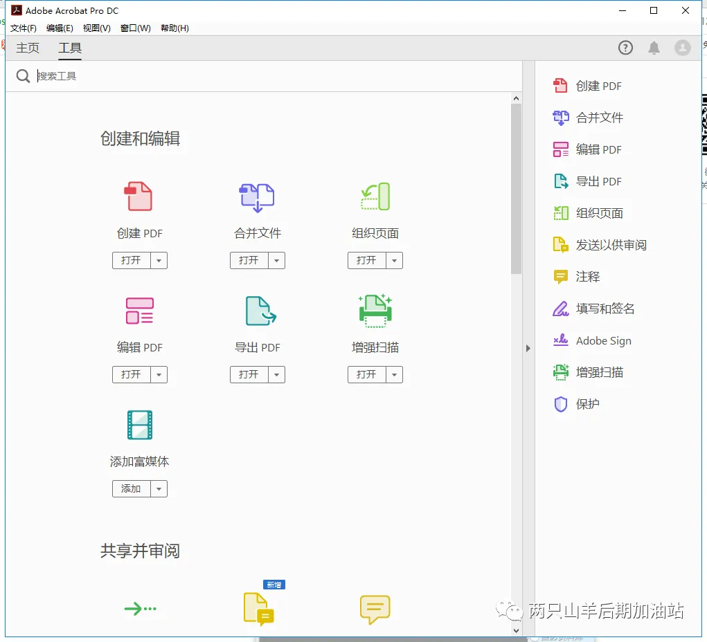The width and height of the screenshot is (707, 642).
Task: Click the yellow send-for-review icon marked 新增
Action: (x=259, y=609)
